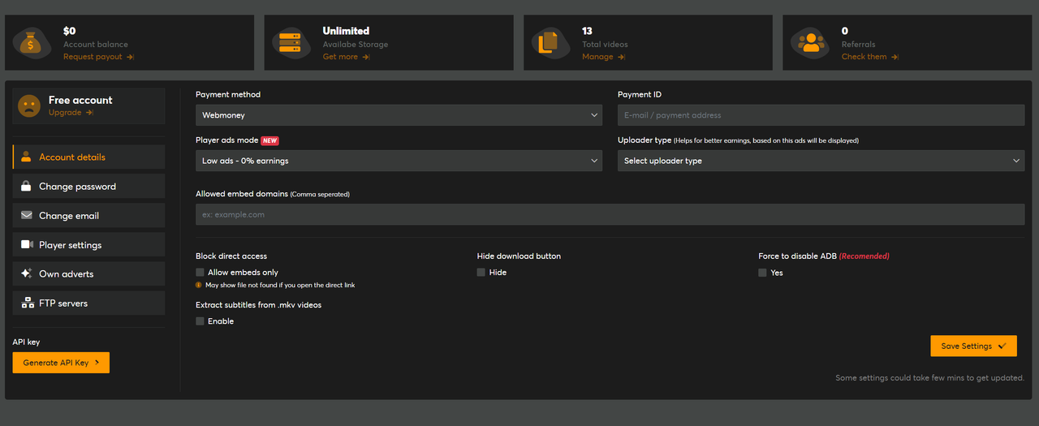Click the (Recomended) red label
This screenshot has height=426, width=1039.
864,256
